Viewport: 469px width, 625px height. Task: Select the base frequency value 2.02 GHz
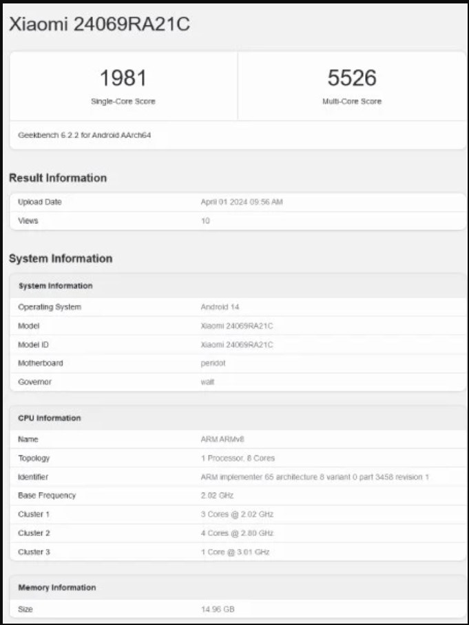pos(217,495)
